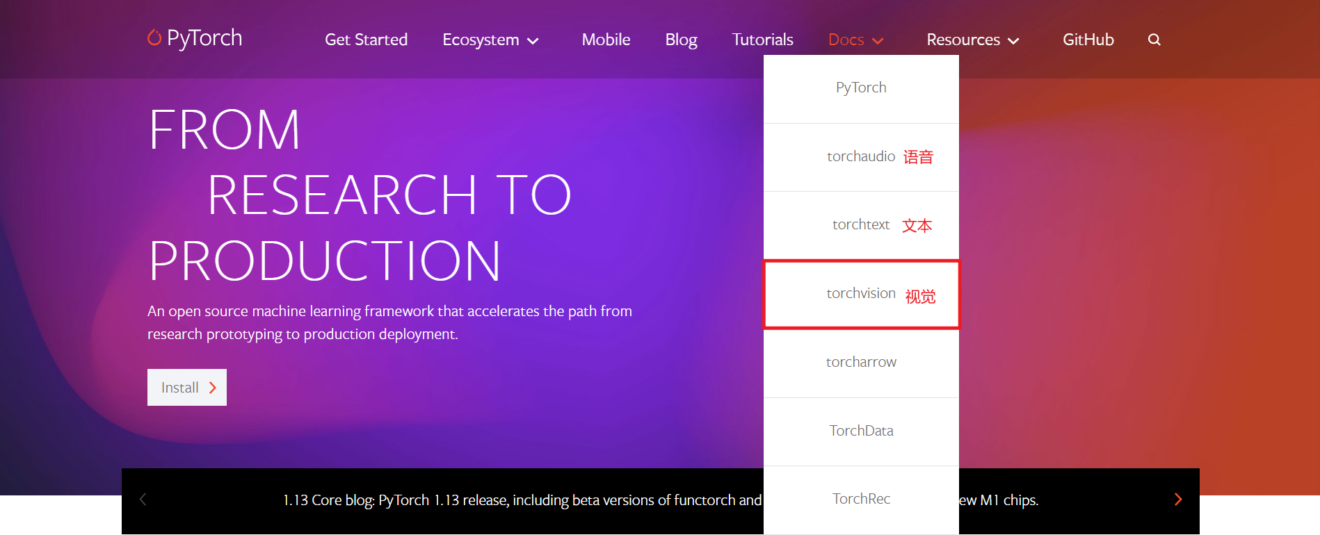
Task: Open the Blog link
Action: [x=681, y=40]
